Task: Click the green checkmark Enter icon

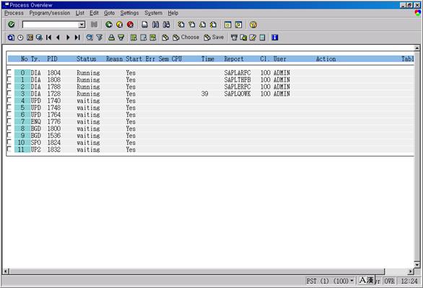Action: 11,25
